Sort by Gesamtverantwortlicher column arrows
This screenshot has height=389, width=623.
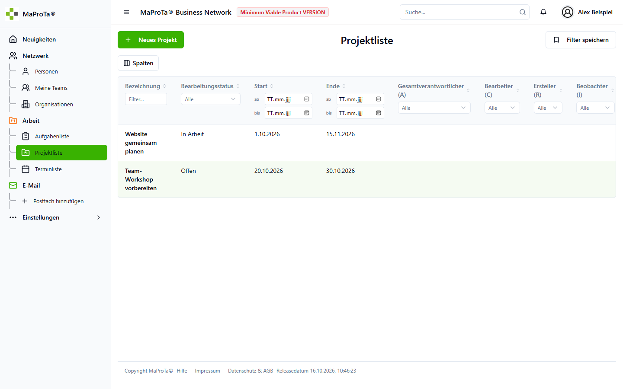(468, 90)
